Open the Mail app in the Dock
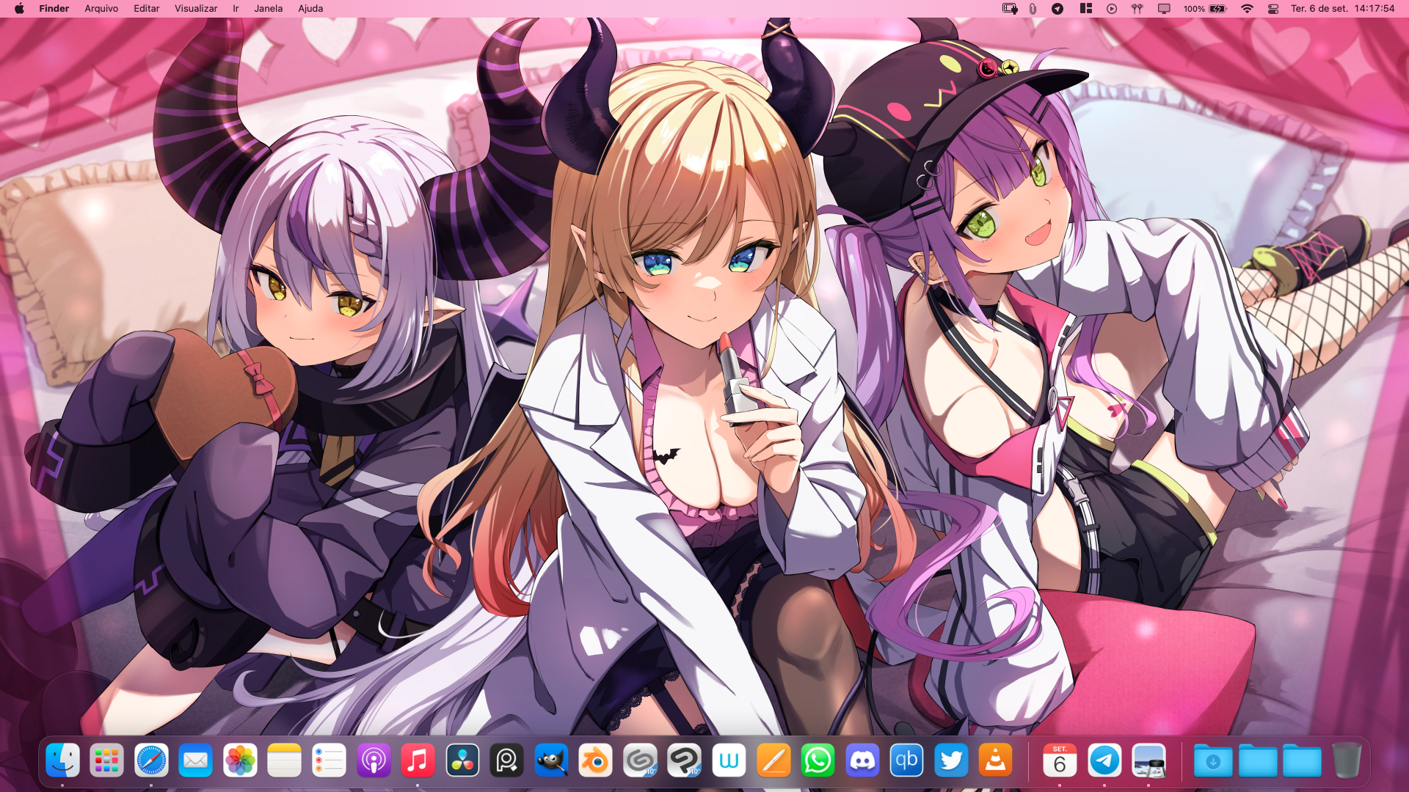This screenshot has width=1409, height=792. (195, 760)
